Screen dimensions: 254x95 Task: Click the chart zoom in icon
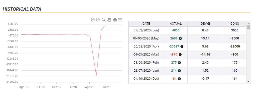pos(93,20)
